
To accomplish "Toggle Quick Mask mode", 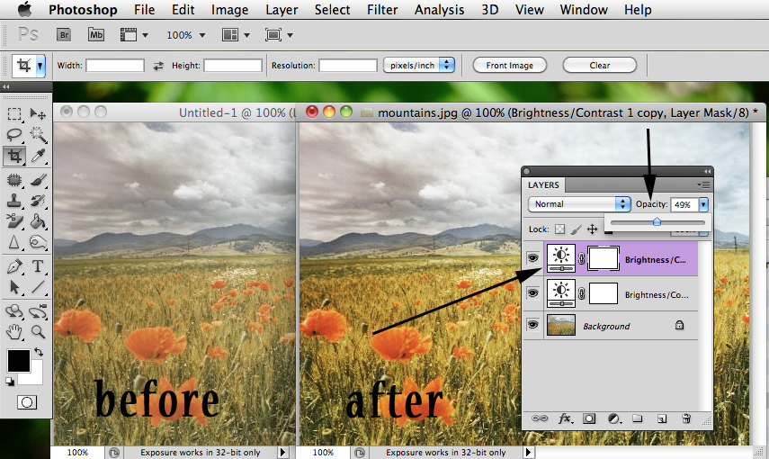I will [27, 402].
